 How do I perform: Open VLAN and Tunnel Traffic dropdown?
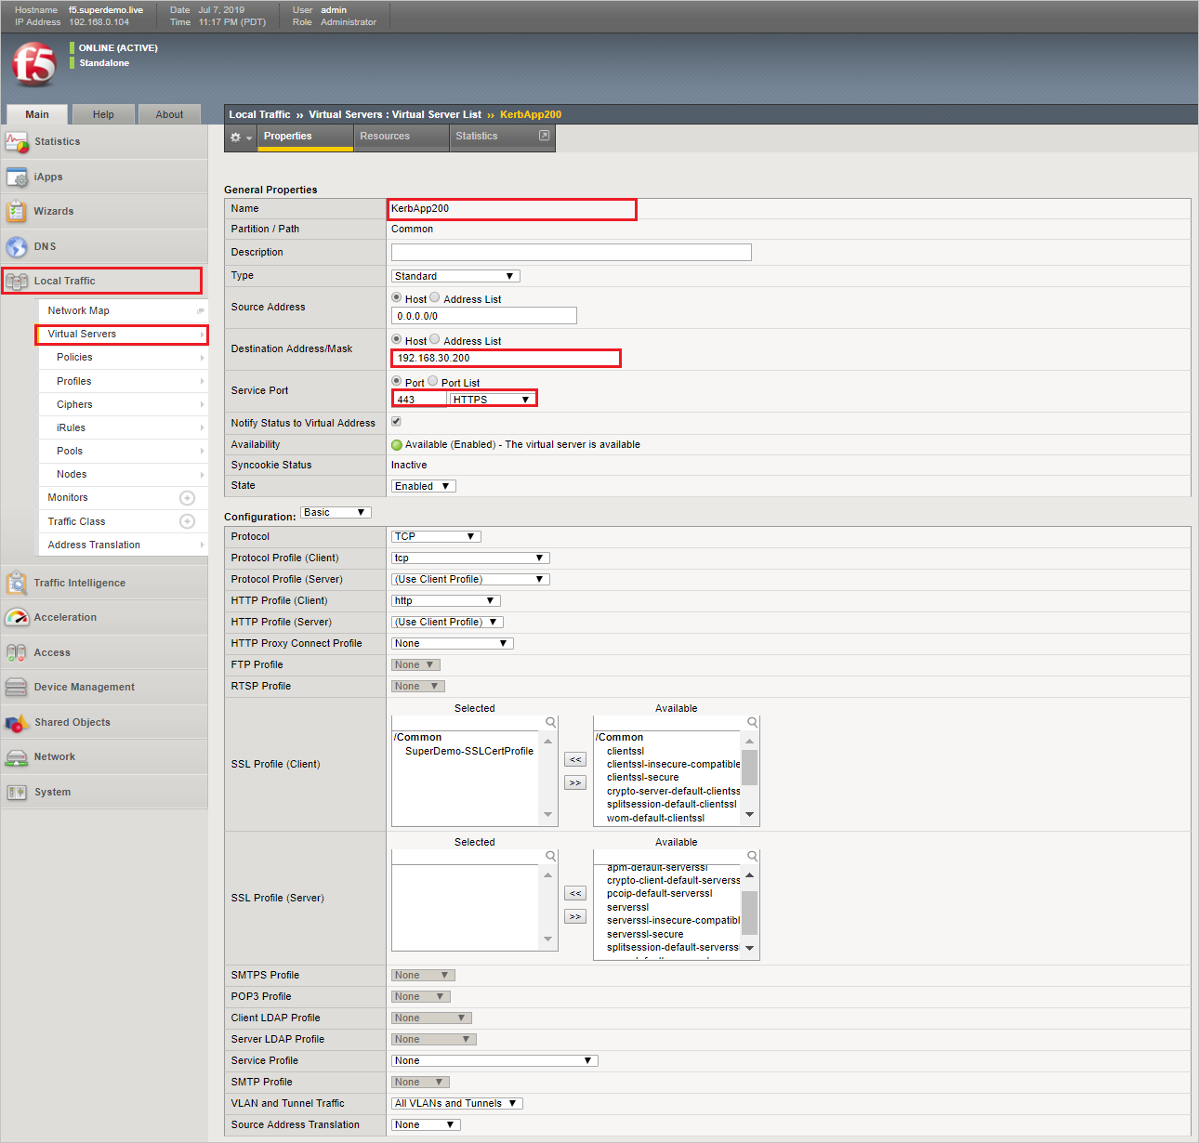tap(457, 1103)
